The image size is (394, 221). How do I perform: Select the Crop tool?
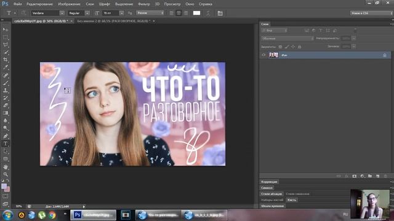pos(6,60)
